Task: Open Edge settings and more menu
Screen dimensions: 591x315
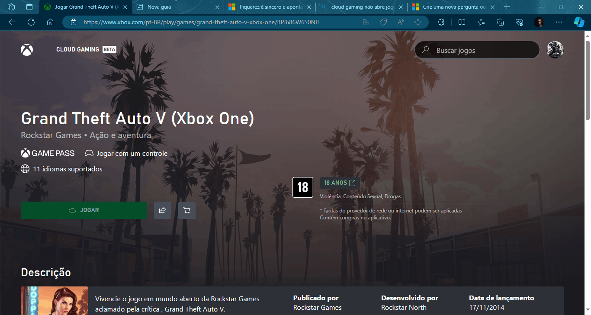Action: [559, 22]
